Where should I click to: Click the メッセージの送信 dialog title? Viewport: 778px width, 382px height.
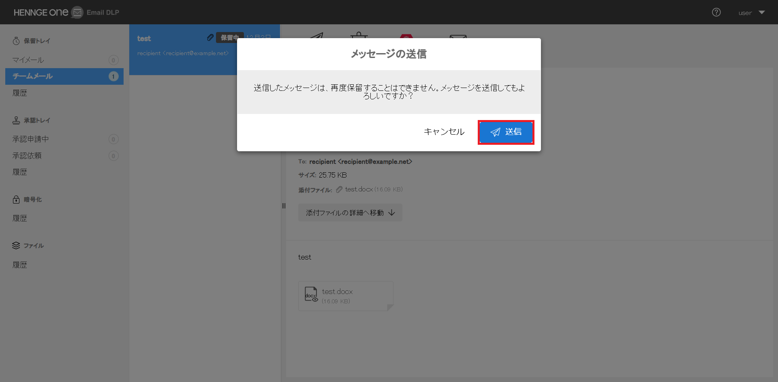(x=389, y=54)
